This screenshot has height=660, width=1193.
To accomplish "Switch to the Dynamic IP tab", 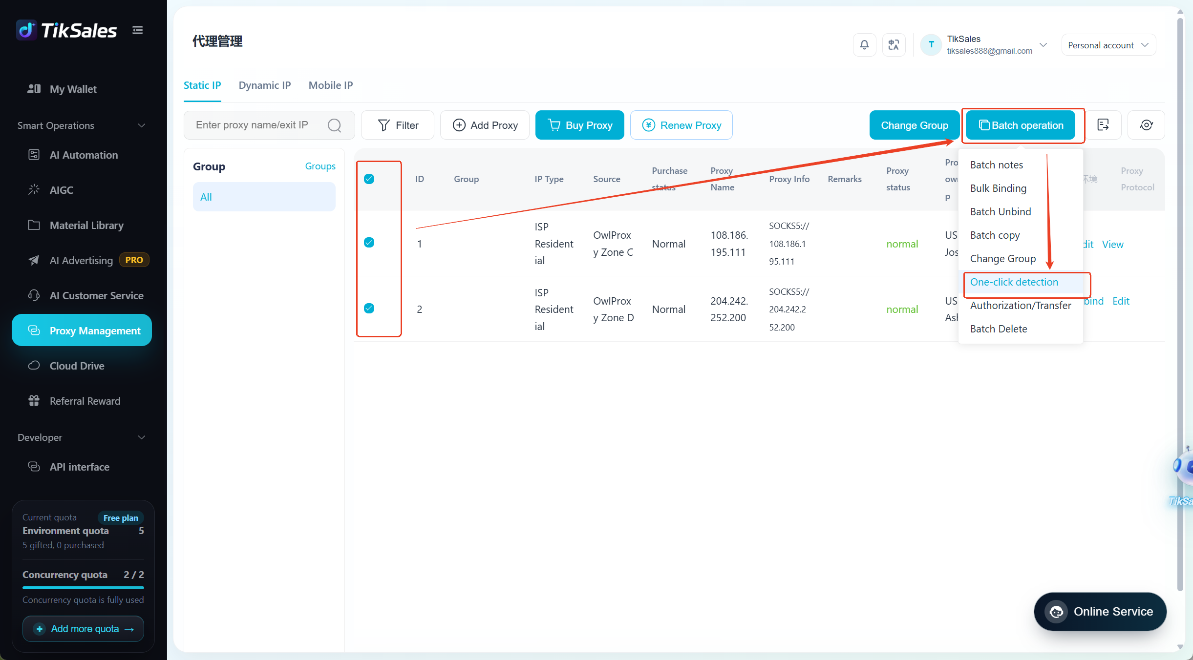I will [x=265, y=85].
